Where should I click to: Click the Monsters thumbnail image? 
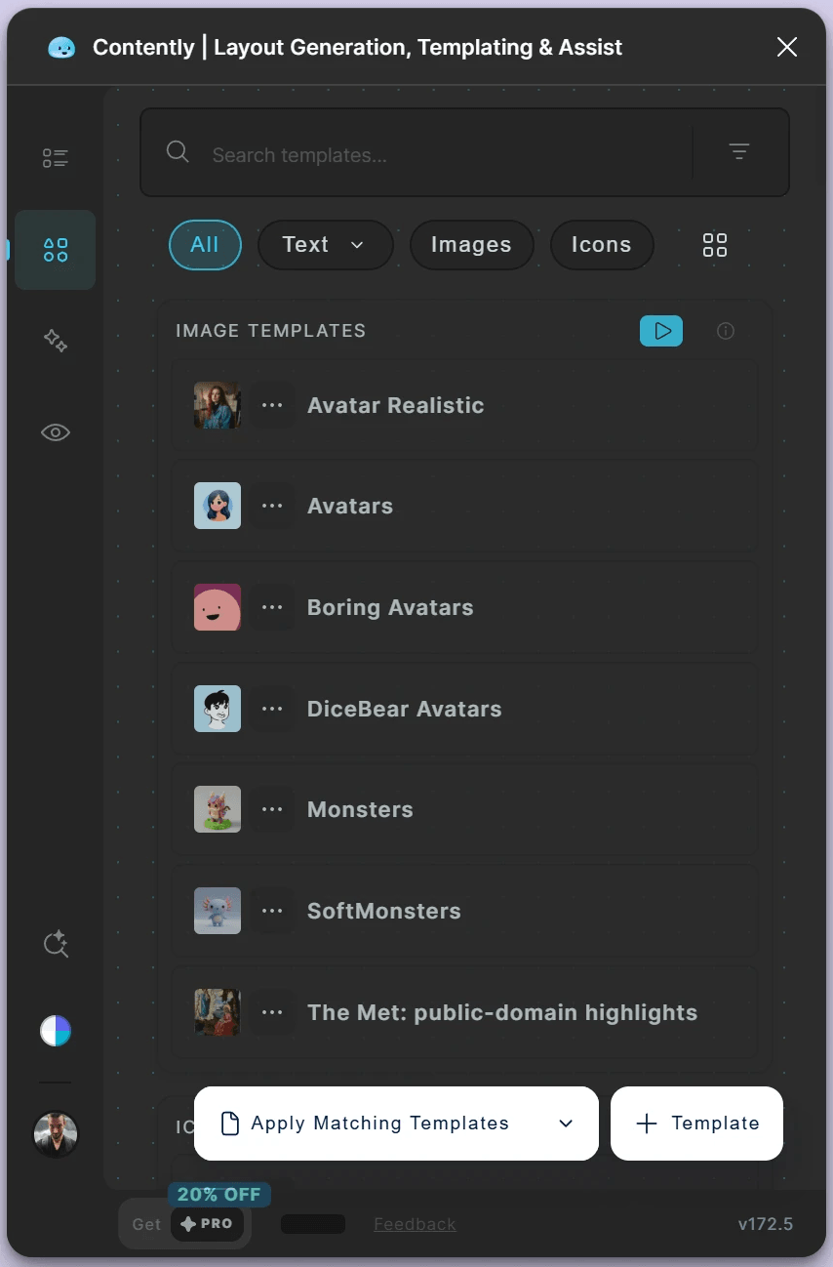coord(218,809)
